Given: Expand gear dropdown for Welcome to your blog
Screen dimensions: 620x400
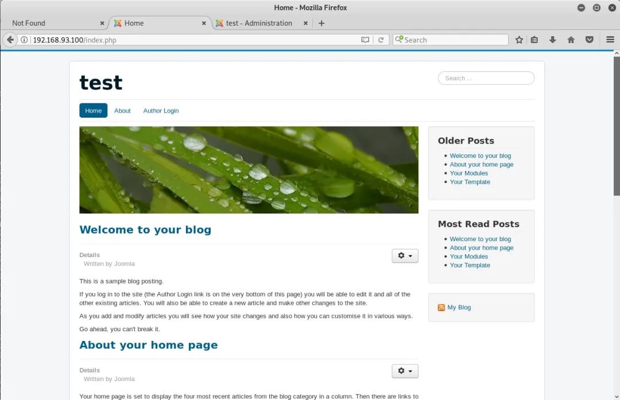Looking at the screenshot, I should [x=405, y=256].
